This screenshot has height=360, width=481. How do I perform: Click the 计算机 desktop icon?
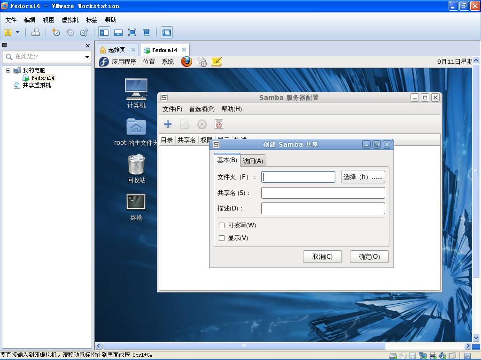click(x=136, y=93)
